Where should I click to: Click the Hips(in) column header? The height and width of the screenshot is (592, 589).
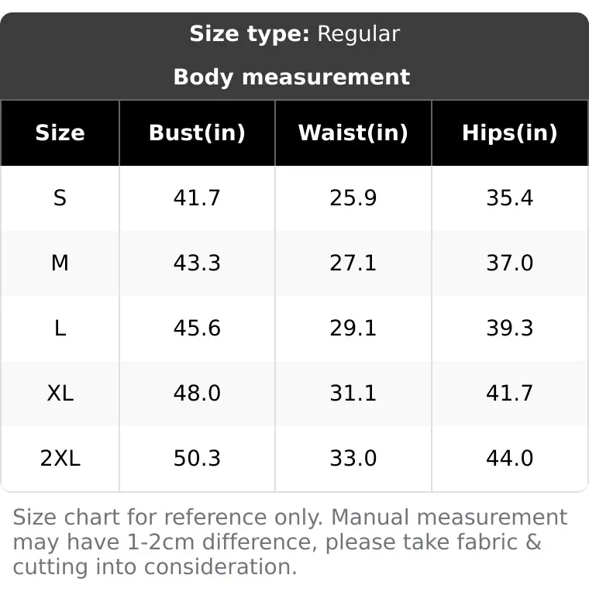click(510, 133)
